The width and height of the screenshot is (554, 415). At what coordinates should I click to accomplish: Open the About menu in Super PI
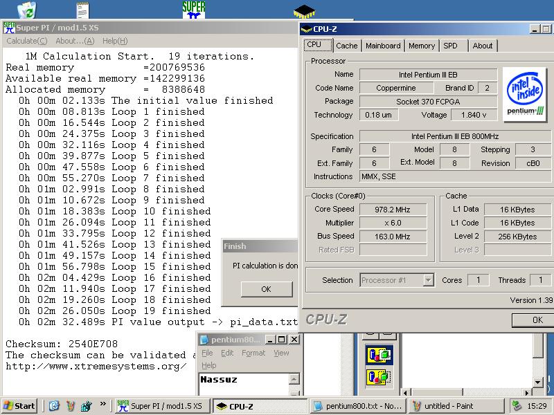pyautogui.click(x=75, y=41)
